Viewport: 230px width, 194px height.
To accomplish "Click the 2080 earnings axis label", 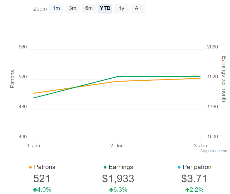I will click(x=212, y=47).
